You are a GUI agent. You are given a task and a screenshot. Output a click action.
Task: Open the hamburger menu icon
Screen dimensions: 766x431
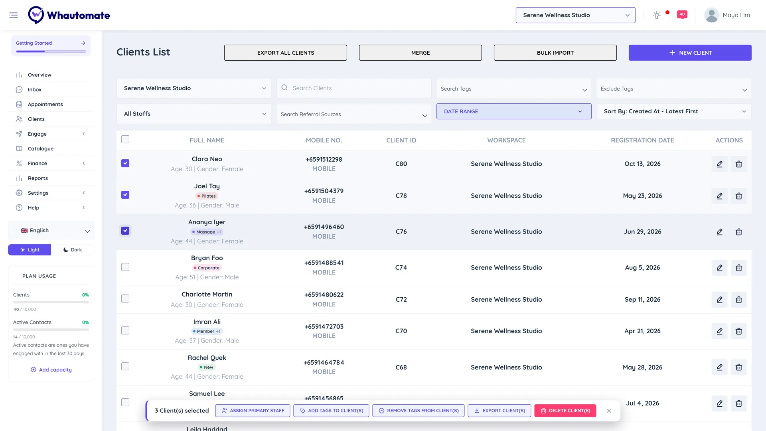(14, 15)
